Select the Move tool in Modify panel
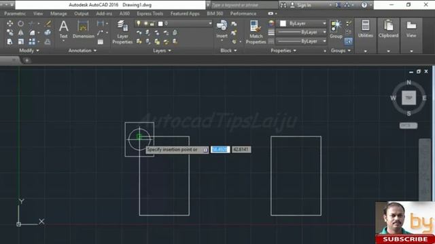This screenshot has height=244, width=435. point(10,24)
